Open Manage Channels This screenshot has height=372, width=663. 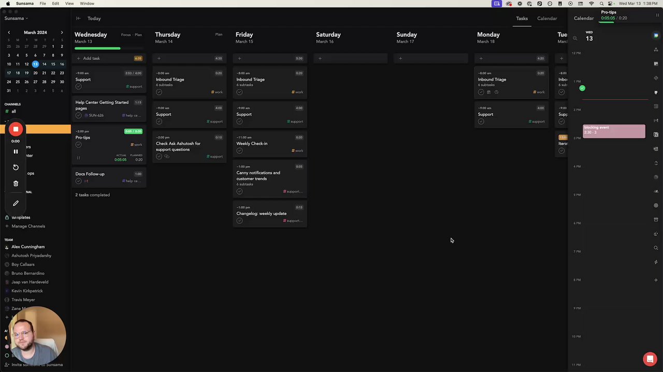pos(28,226)
